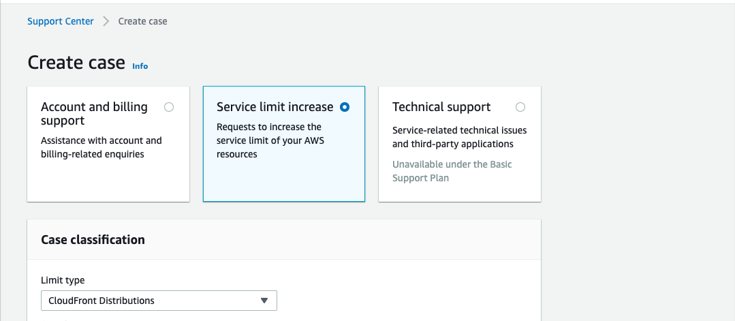735x321 pixels.
Task: Open the Limit type CloudFront Distributions dropdown
Action: click(x=159, y=301)
